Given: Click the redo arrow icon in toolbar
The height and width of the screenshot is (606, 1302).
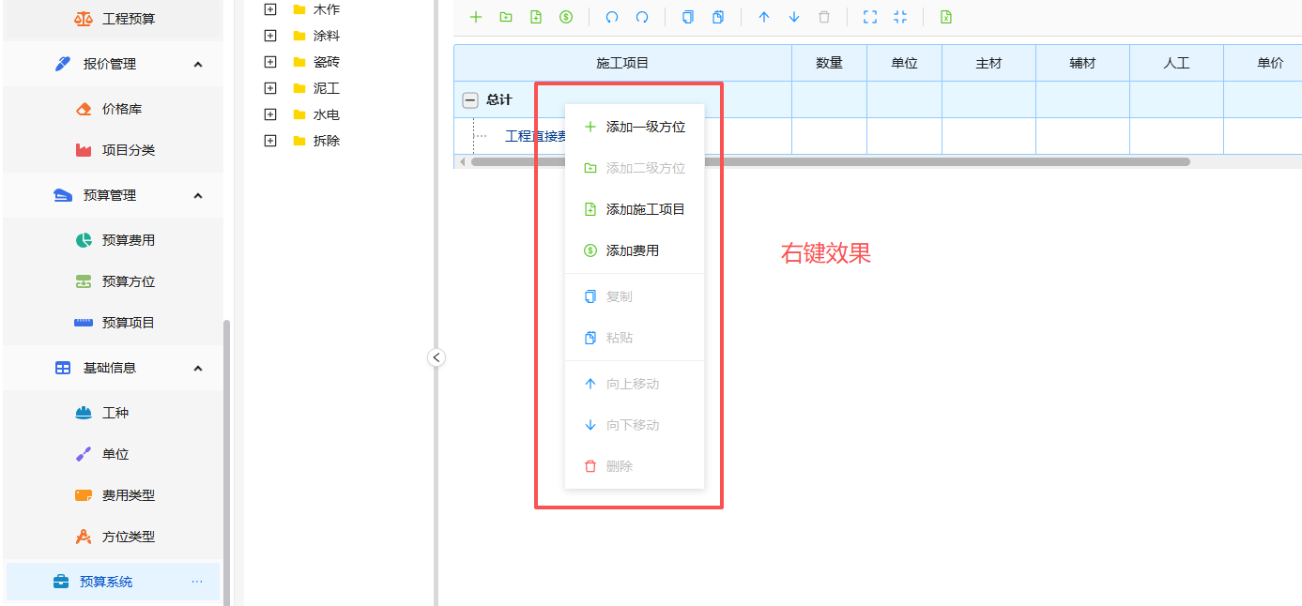Looking at the screenshot, I should 642,17.
